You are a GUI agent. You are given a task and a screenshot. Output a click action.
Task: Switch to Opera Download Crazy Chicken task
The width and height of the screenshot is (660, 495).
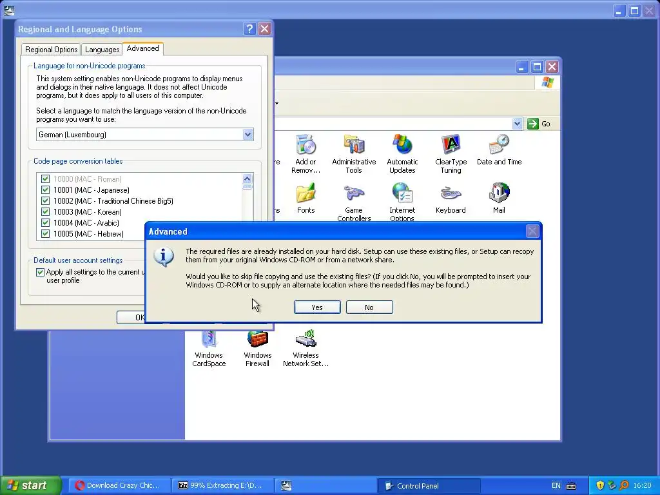(x=120, y=485)
